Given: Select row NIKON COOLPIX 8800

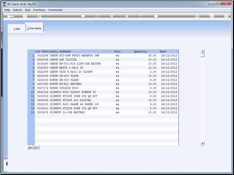Looking at the screenshot, I should [x=107, y=88].
